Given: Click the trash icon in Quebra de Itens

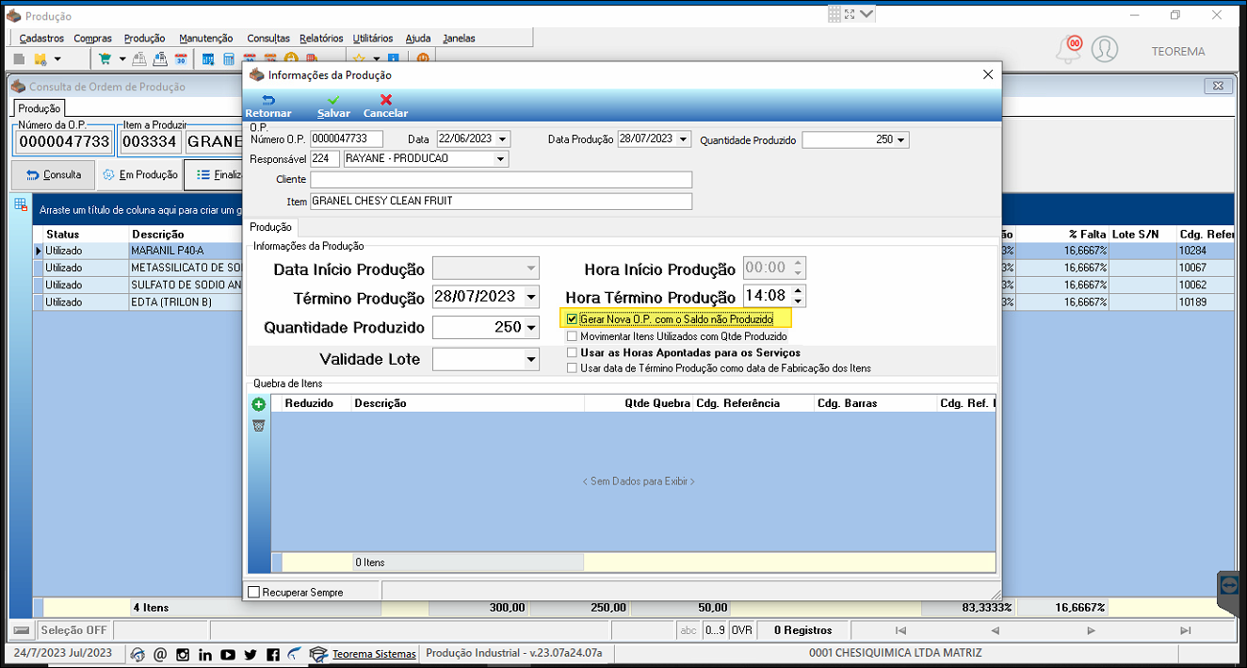Looking at the screenshot, I should pos(259,425).
